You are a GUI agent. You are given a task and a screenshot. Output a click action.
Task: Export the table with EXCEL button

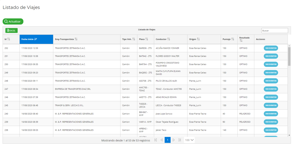click(x=11, y=31)
